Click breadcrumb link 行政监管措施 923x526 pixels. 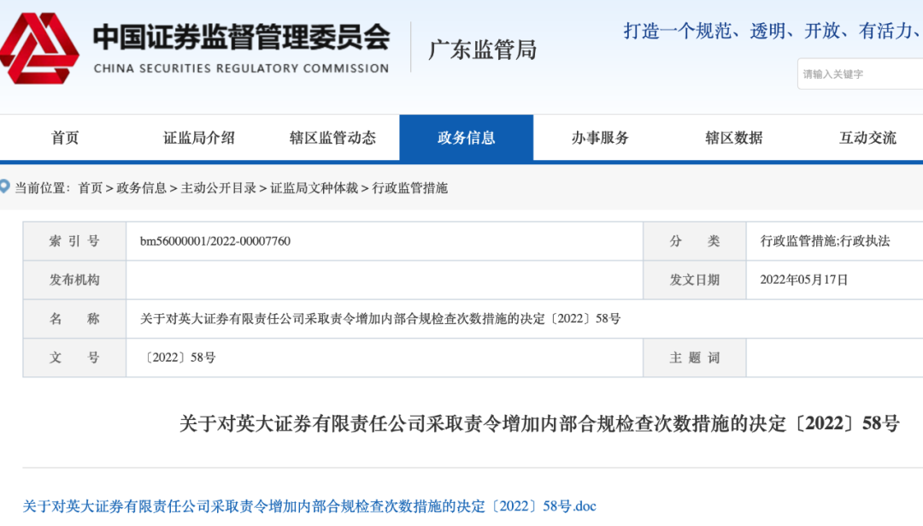pos(409,188)
